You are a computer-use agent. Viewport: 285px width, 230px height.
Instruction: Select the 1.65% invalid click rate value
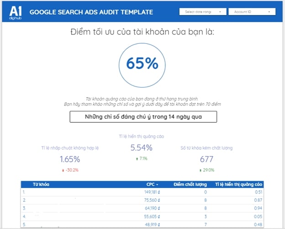[x=70, y=159]
